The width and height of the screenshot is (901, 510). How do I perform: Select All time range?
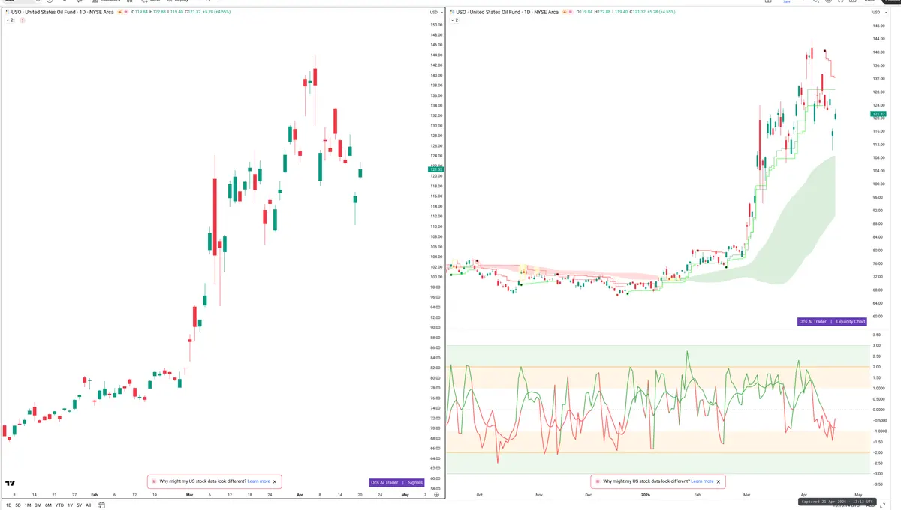click(x=88, y=505)
